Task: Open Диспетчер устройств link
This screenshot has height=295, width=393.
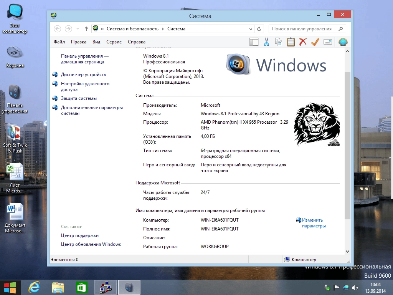Action: (83, 75)
